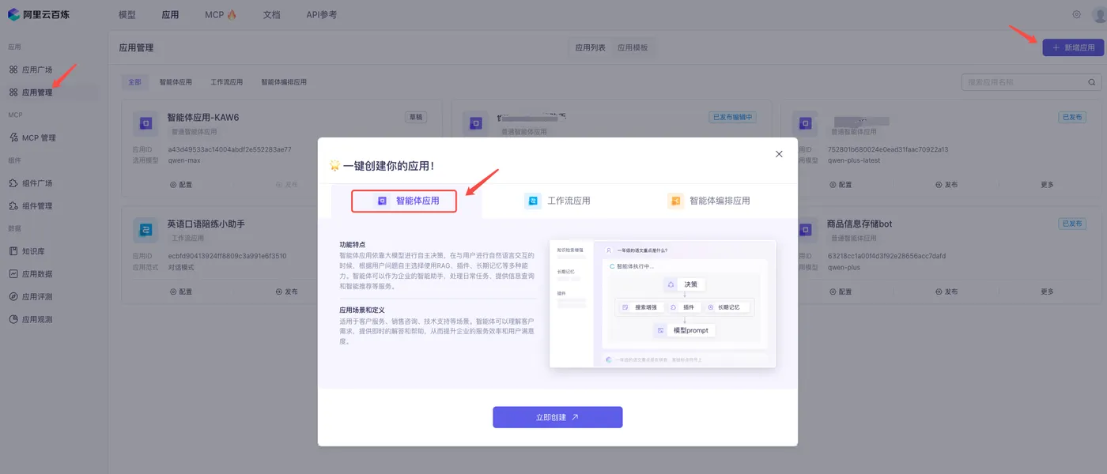This screenshot has height=474, width=1107.
Task: Click the 组件广场 sidebar icon
Action: (13, 183)
